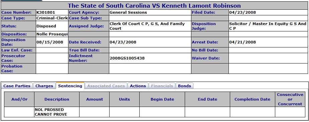Click the Consecutive or Concurrent header

(x=290, y=99)
